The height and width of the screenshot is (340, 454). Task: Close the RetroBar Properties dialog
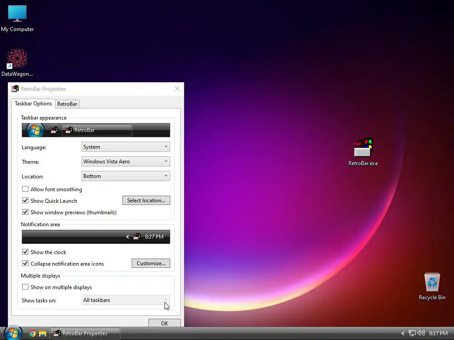coord(177,89)
